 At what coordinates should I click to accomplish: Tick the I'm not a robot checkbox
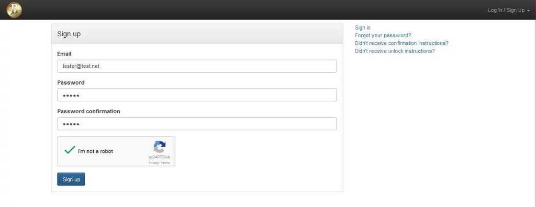tap(70, 151)
